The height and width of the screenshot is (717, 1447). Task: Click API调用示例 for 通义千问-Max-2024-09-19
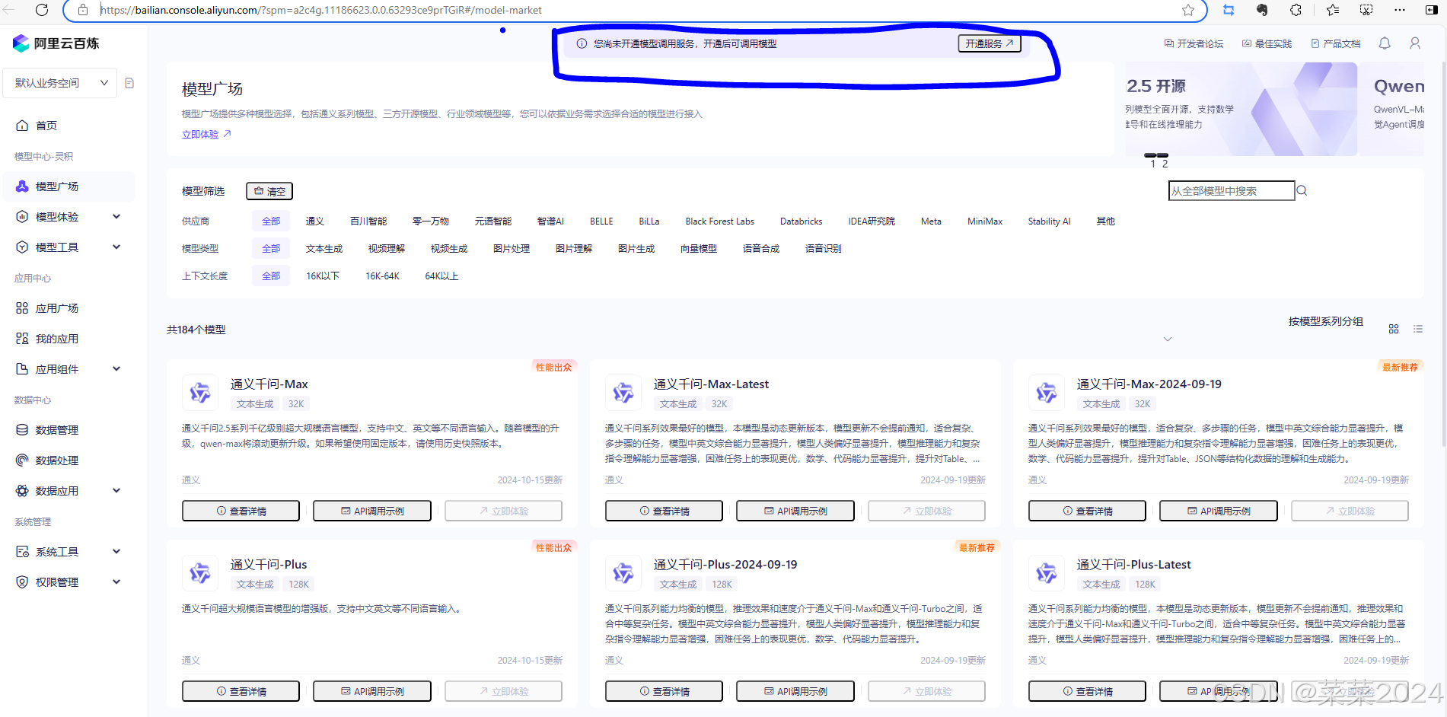(1219, 511)
